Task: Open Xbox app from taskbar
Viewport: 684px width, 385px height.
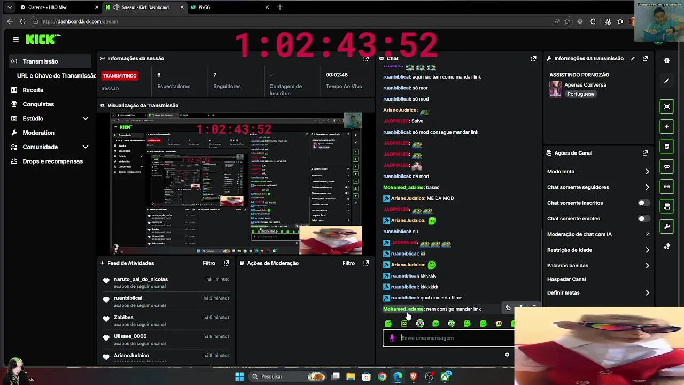Action: (x=445, y=376)
